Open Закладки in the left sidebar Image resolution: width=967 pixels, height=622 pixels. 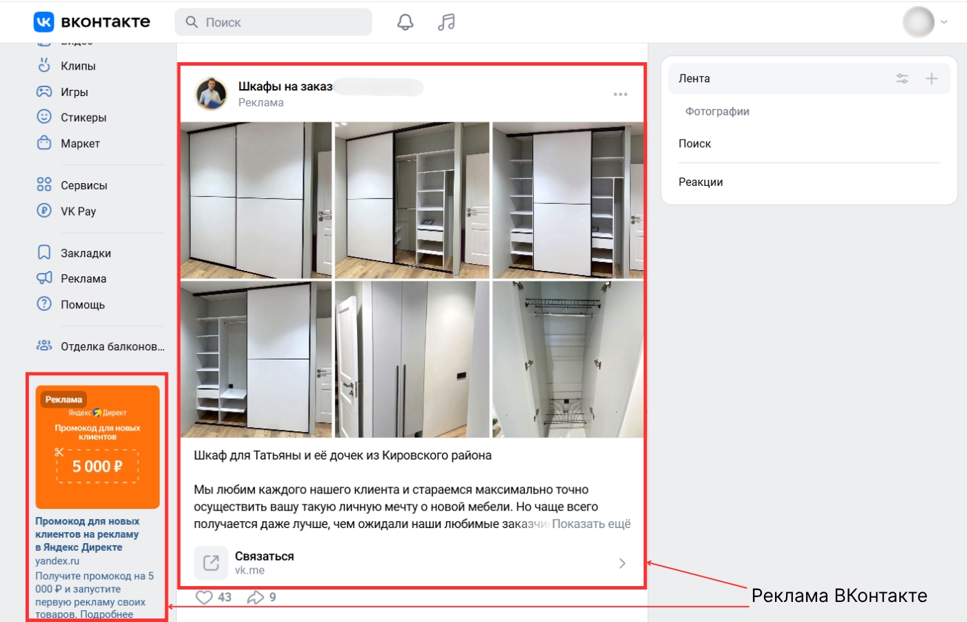(x=85, y=253)
